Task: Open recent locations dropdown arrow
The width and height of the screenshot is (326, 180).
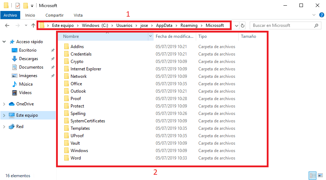Action: click(26, 25)
